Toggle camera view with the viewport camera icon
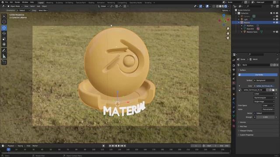Viewport: 280px width, 157px height. click(x=228, y=38)
